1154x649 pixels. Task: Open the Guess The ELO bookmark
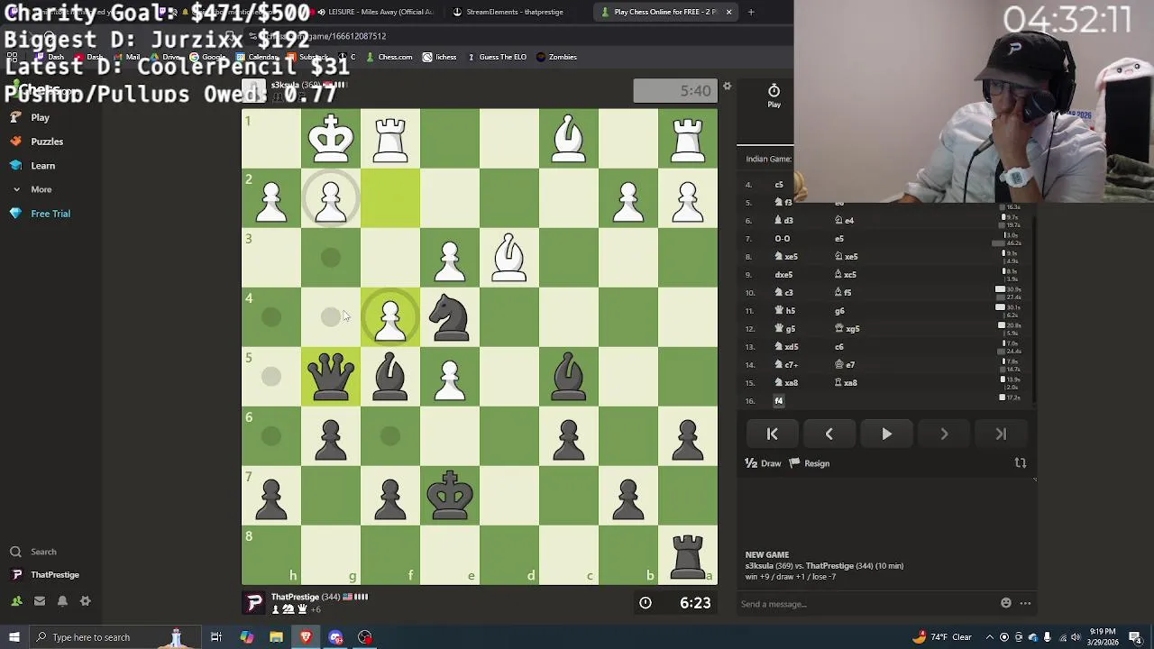(x=496, y=57)
